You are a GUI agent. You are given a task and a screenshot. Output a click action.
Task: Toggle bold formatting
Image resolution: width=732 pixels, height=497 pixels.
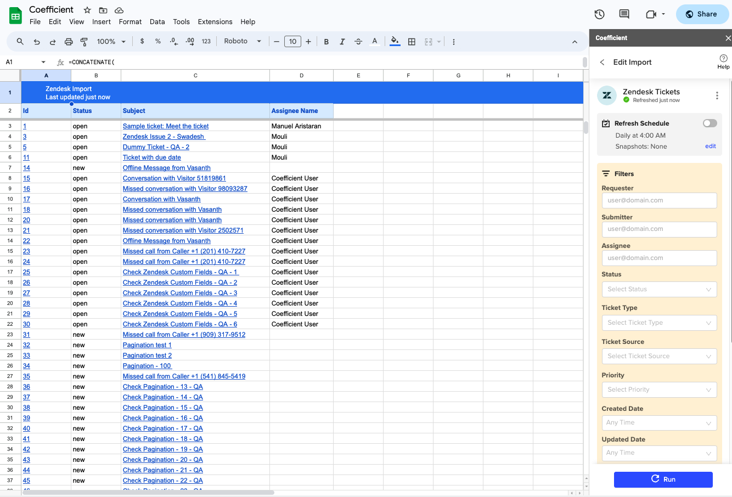[x=326, y=42]
